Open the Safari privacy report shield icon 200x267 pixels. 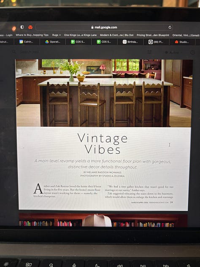(x=22, y=27)
